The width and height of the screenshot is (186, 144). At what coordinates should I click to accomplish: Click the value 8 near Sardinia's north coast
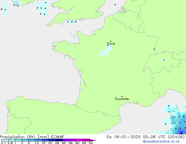(x=180, y=128)
